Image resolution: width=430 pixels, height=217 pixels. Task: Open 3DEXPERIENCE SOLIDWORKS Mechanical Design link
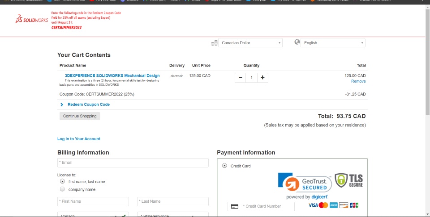[x=112, y=76]
